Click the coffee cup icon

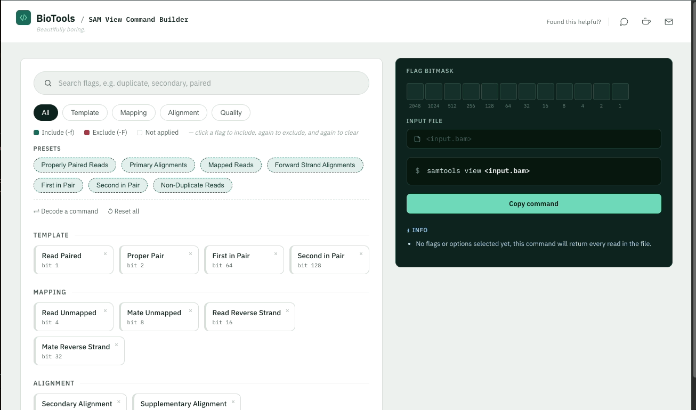pyautogui.click(x=646, y=22)
